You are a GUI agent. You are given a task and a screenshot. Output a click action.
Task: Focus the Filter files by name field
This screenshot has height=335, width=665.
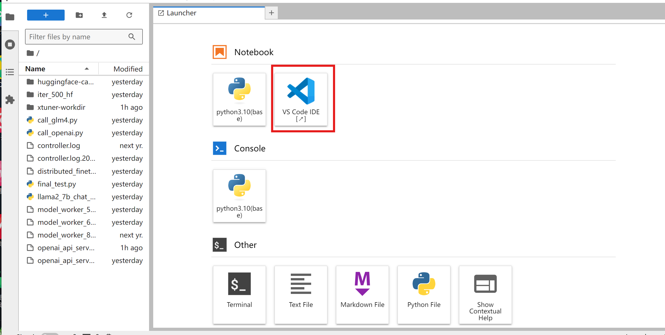(84, 37)
